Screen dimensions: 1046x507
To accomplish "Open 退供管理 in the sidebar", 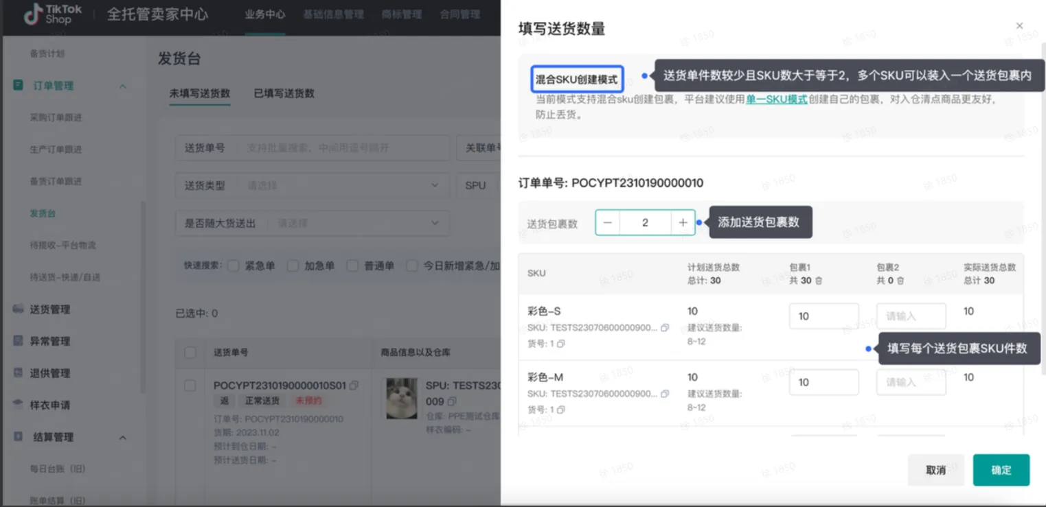I will [49, 373].
